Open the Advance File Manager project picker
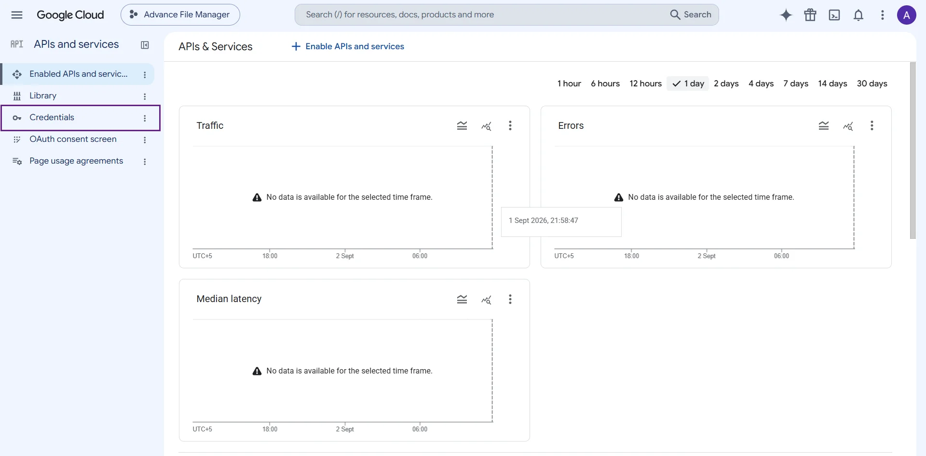926x456 pixels. pyautogui.click(x=180, y=15)
